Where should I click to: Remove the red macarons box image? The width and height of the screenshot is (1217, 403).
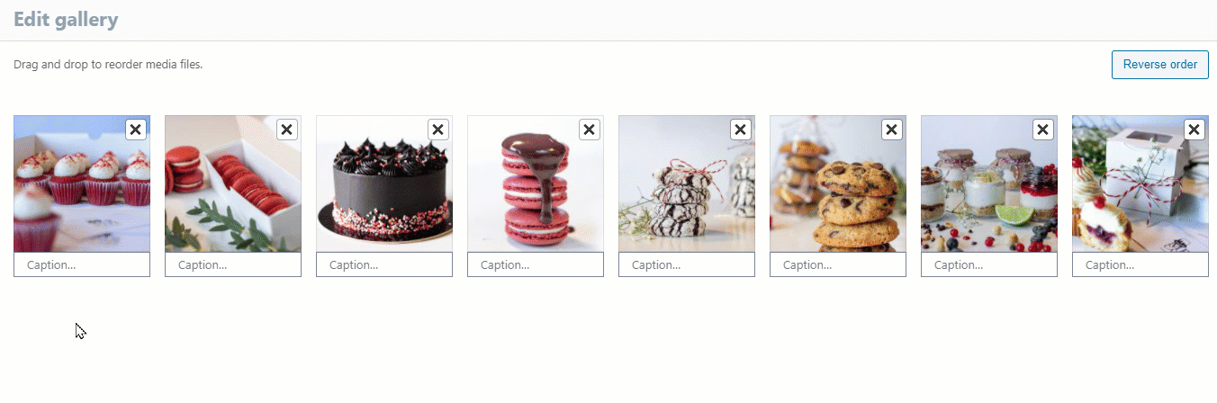pos(286,130)
